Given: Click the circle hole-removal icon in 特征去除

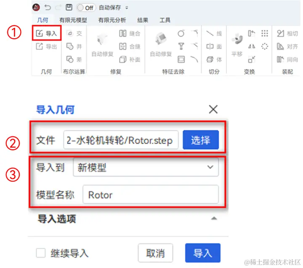Looking at the screenshot, I should click(181, 33).
